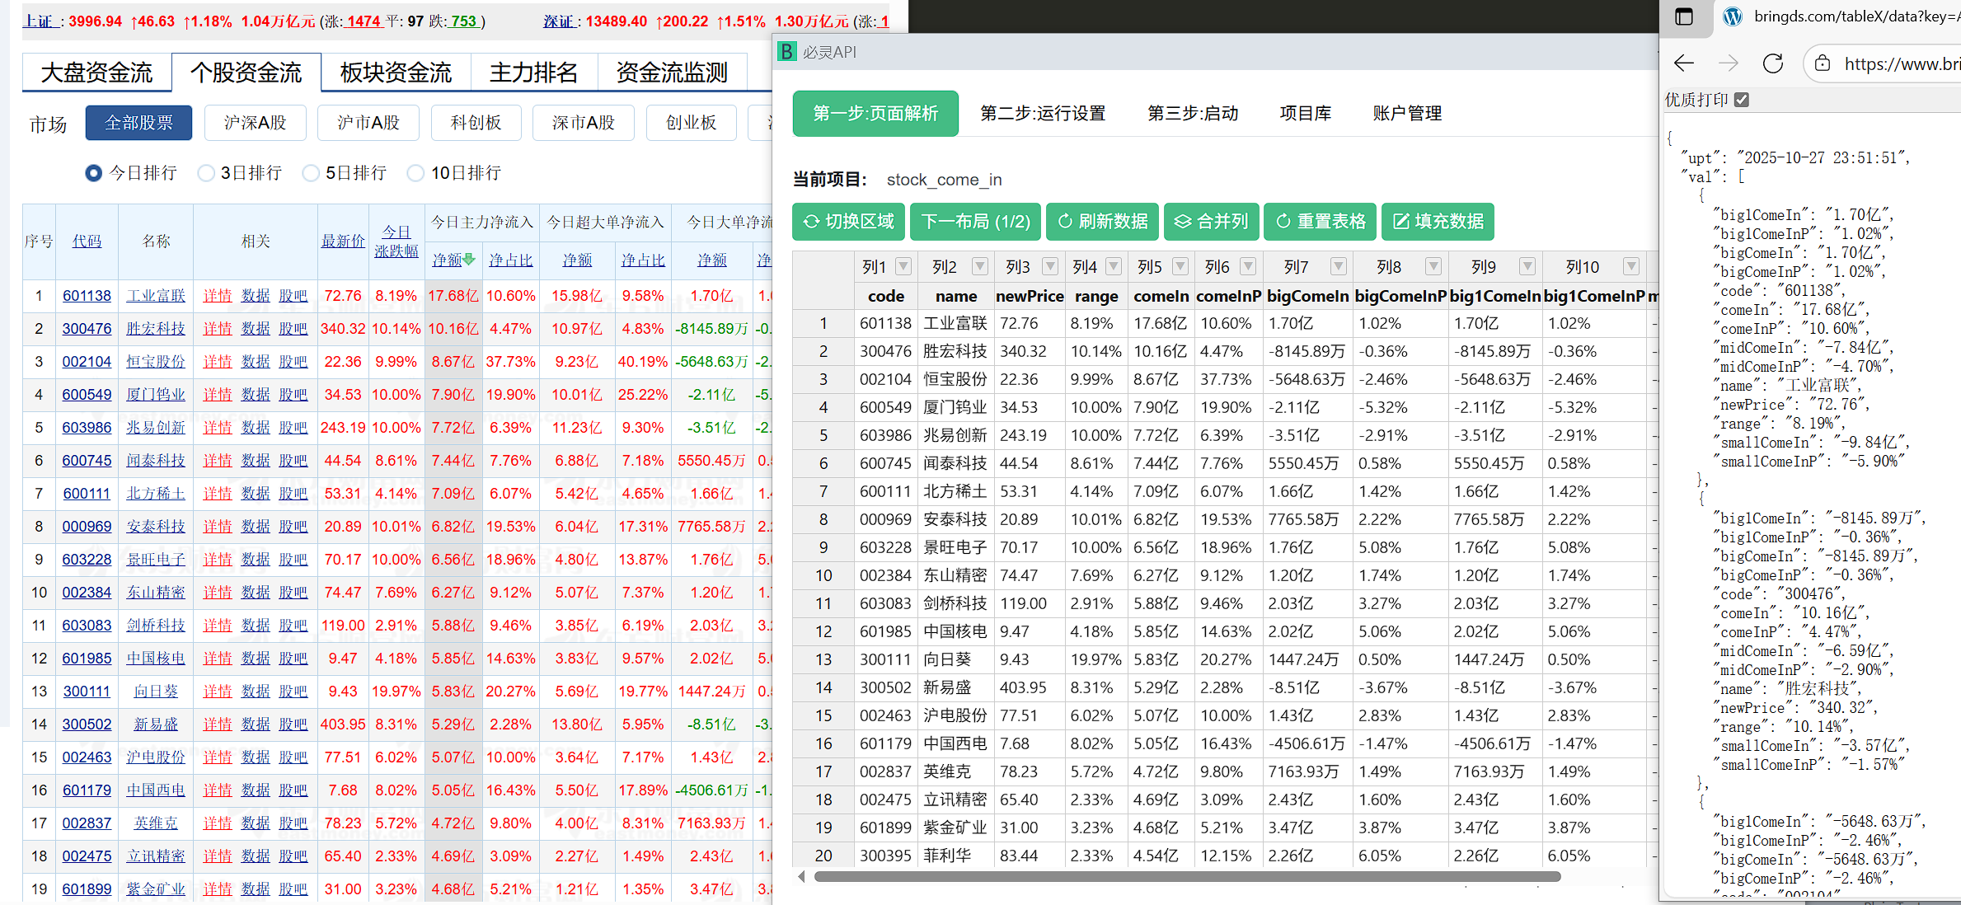The height and width of the screenshot is (905, 1961).
Task: Click the lock icon in the address bar
Action: point(1822,63)
